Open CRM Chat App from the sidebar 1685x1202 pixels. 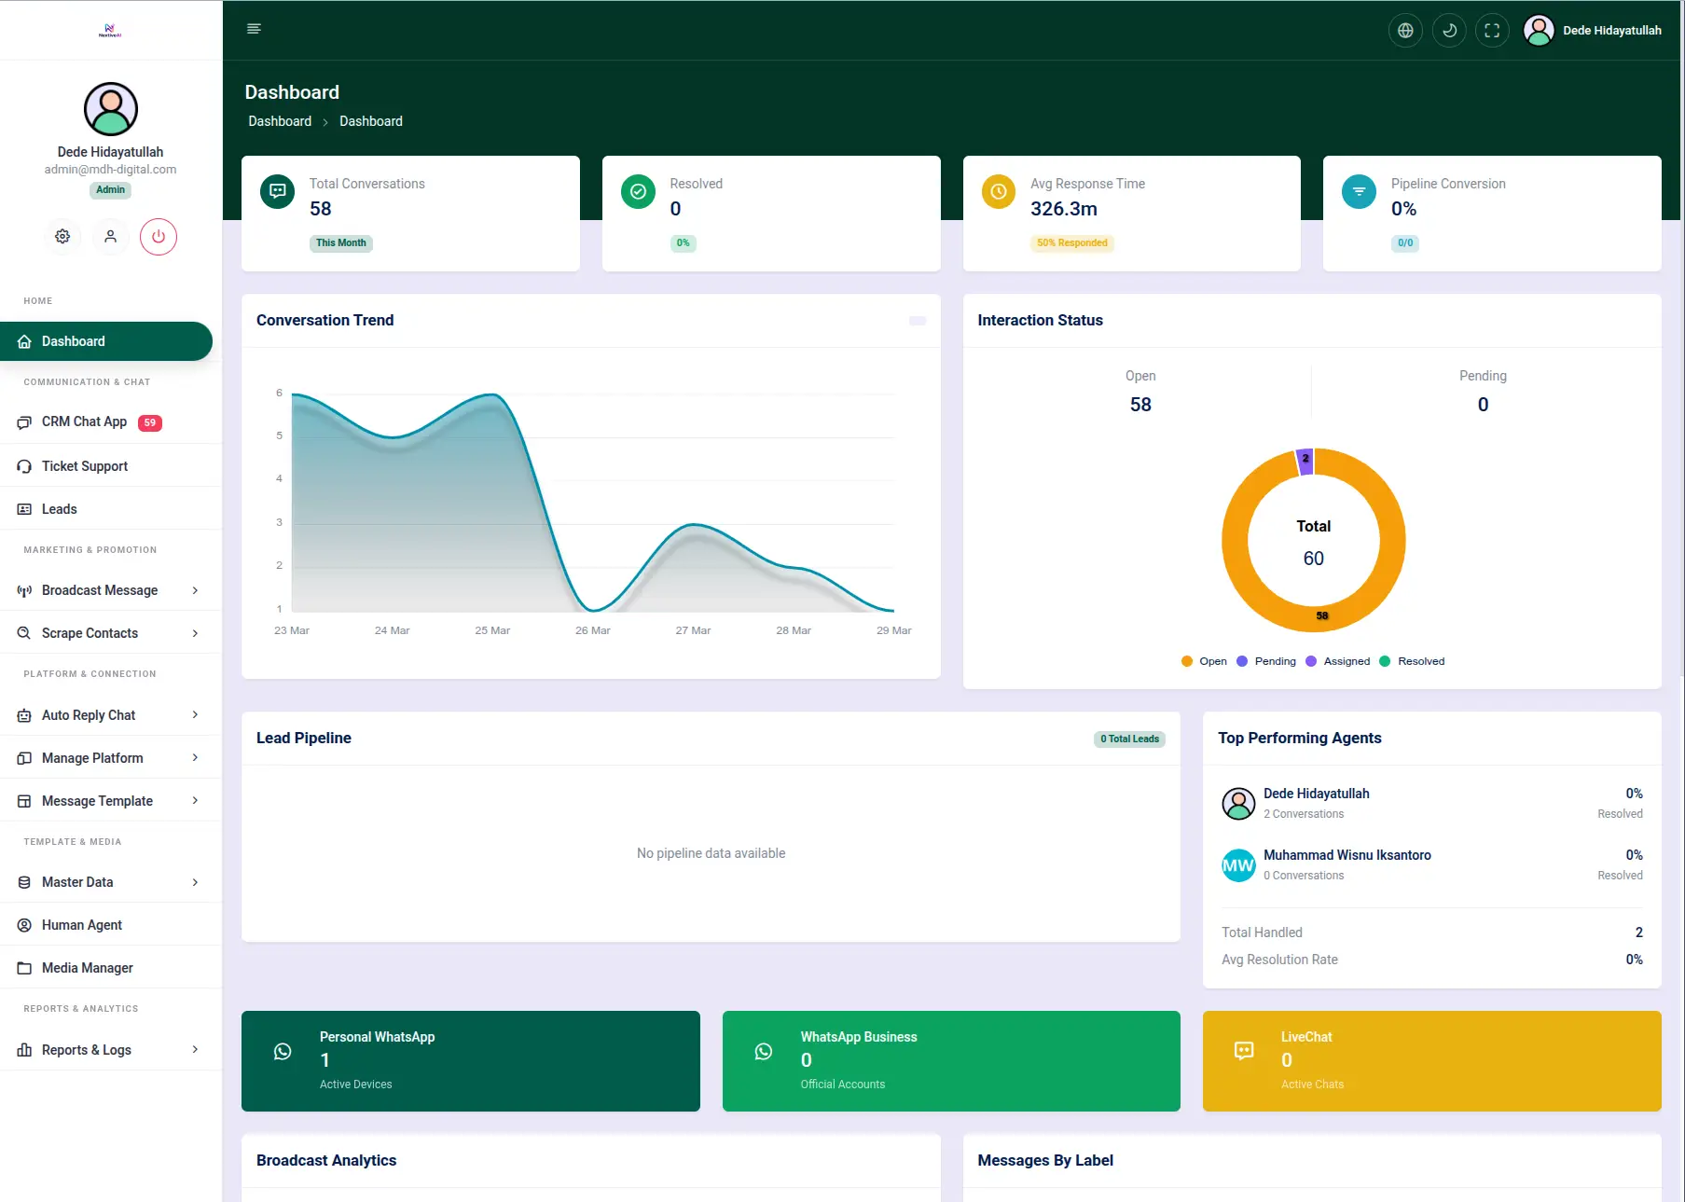coord(85,421)
